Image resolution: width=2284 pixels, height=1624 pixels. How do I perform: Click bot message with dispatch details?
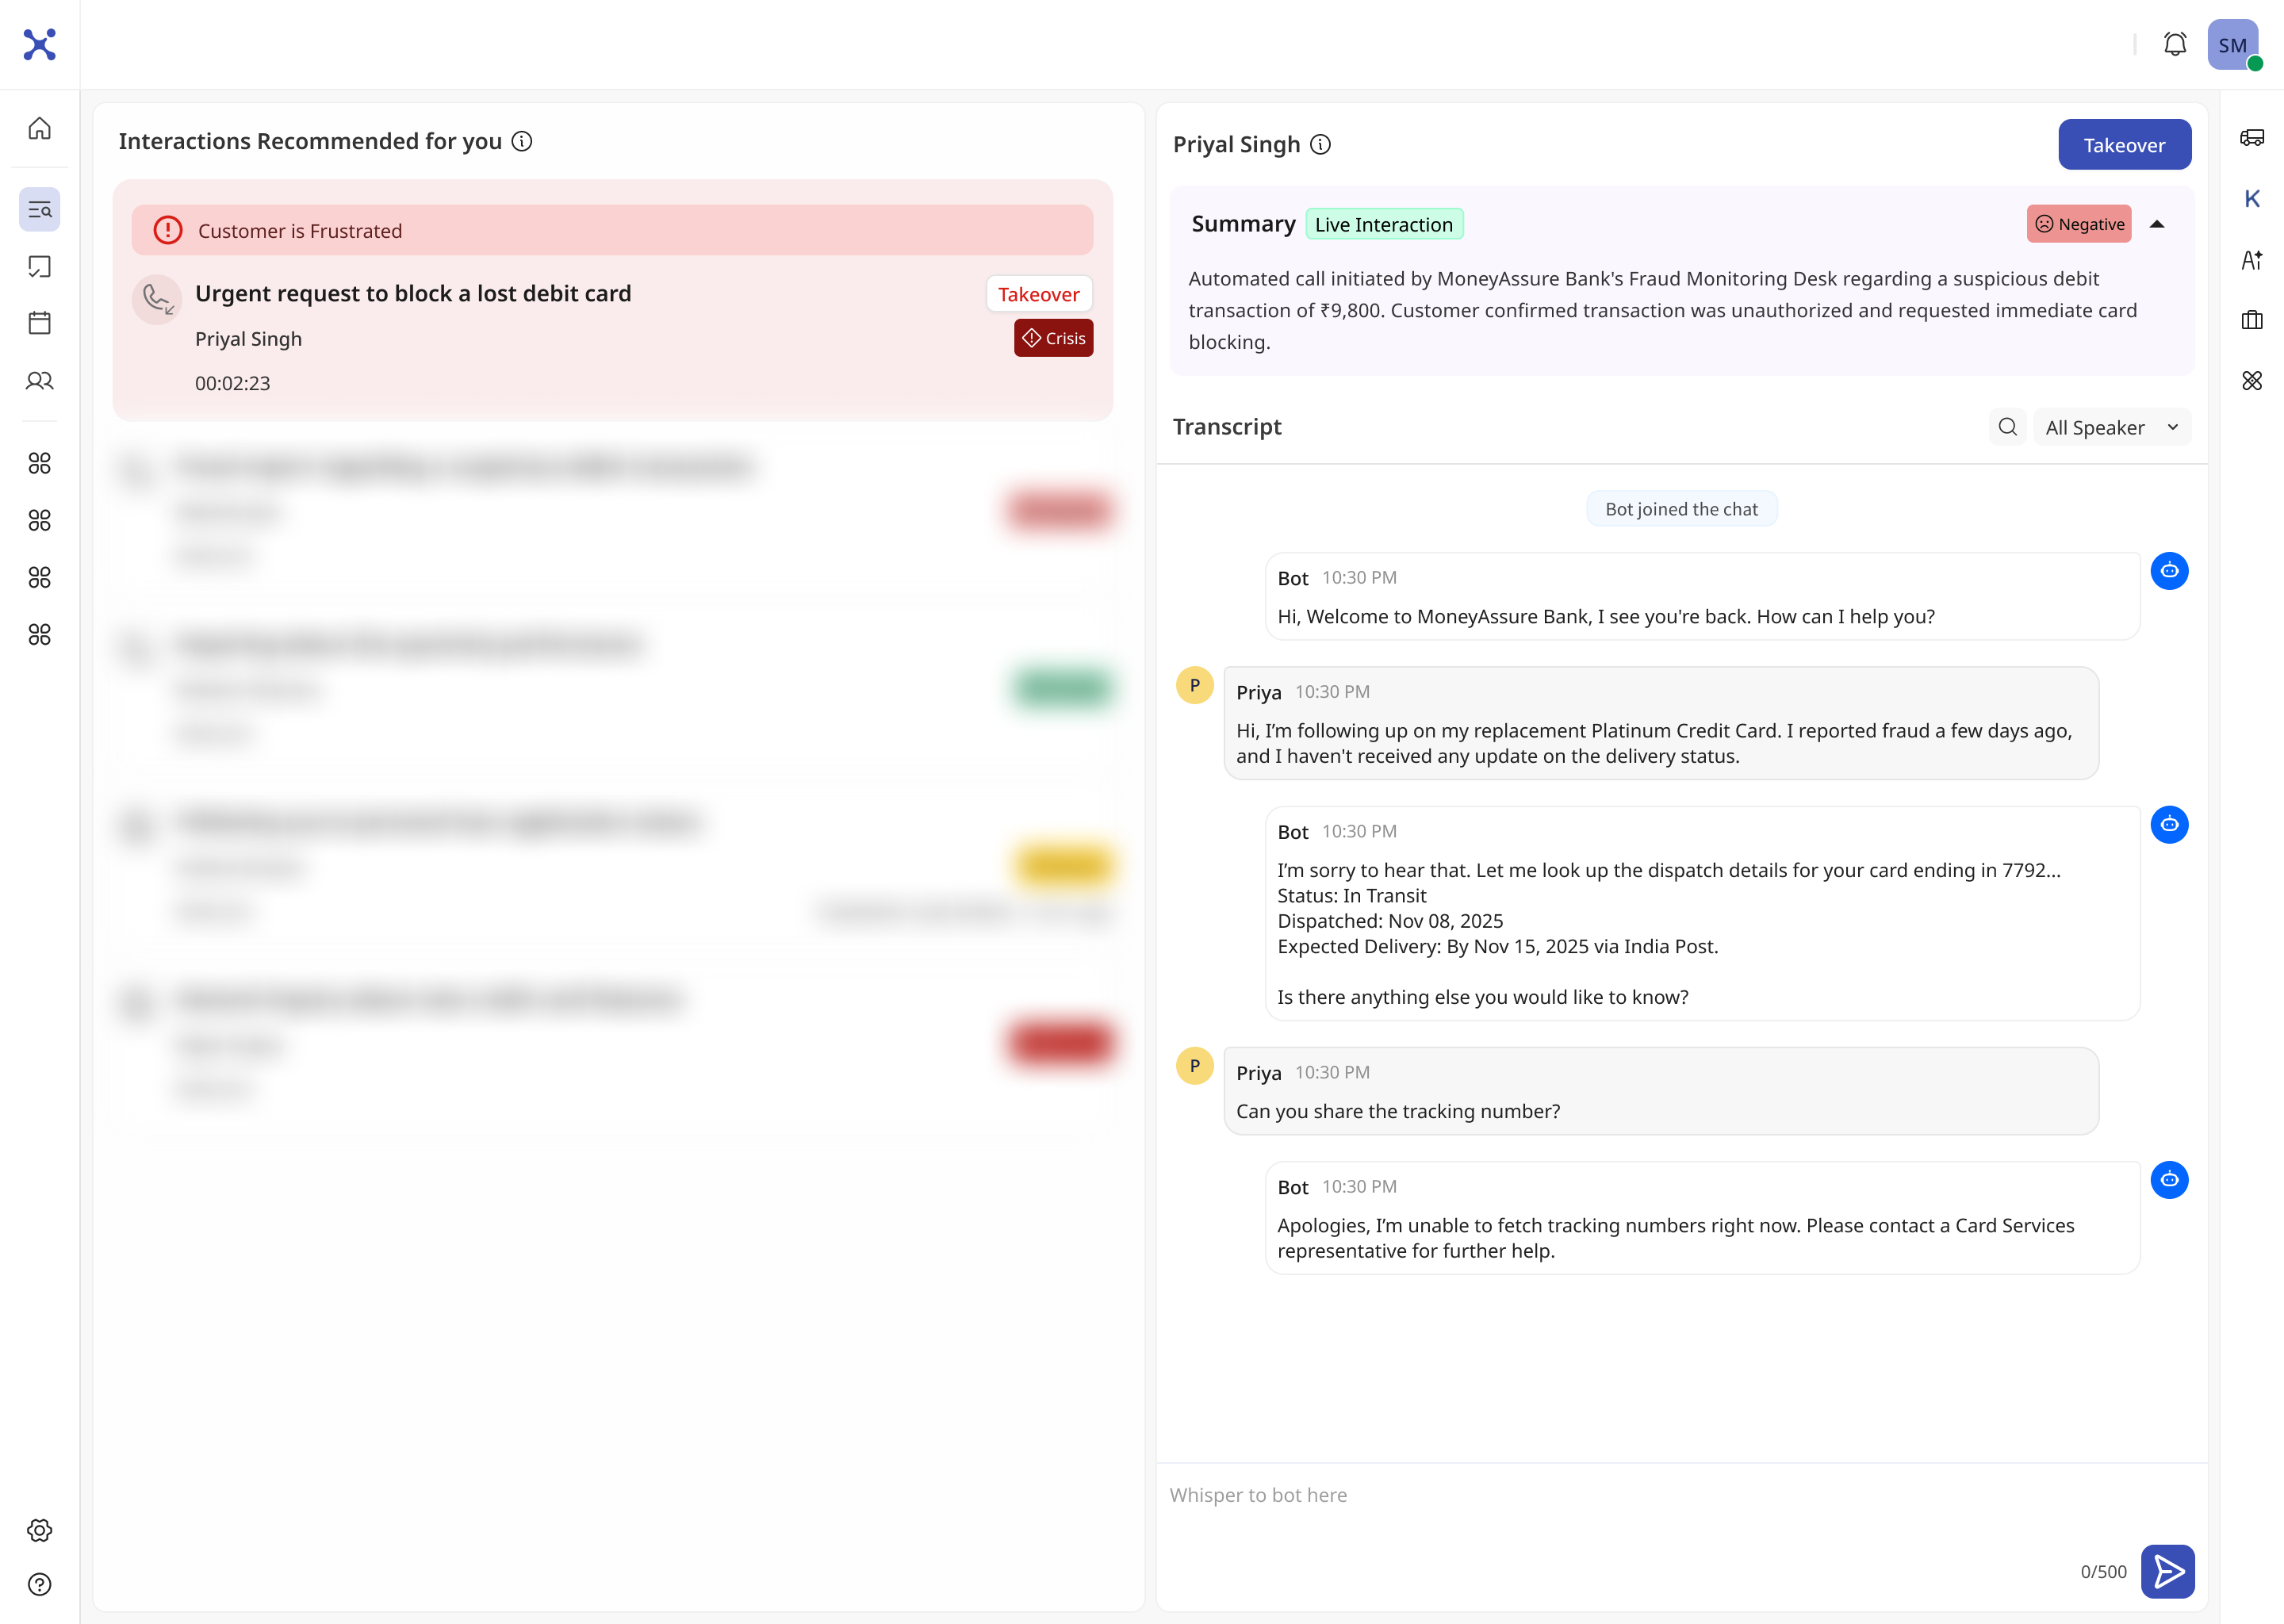(x=1702, y=913)
